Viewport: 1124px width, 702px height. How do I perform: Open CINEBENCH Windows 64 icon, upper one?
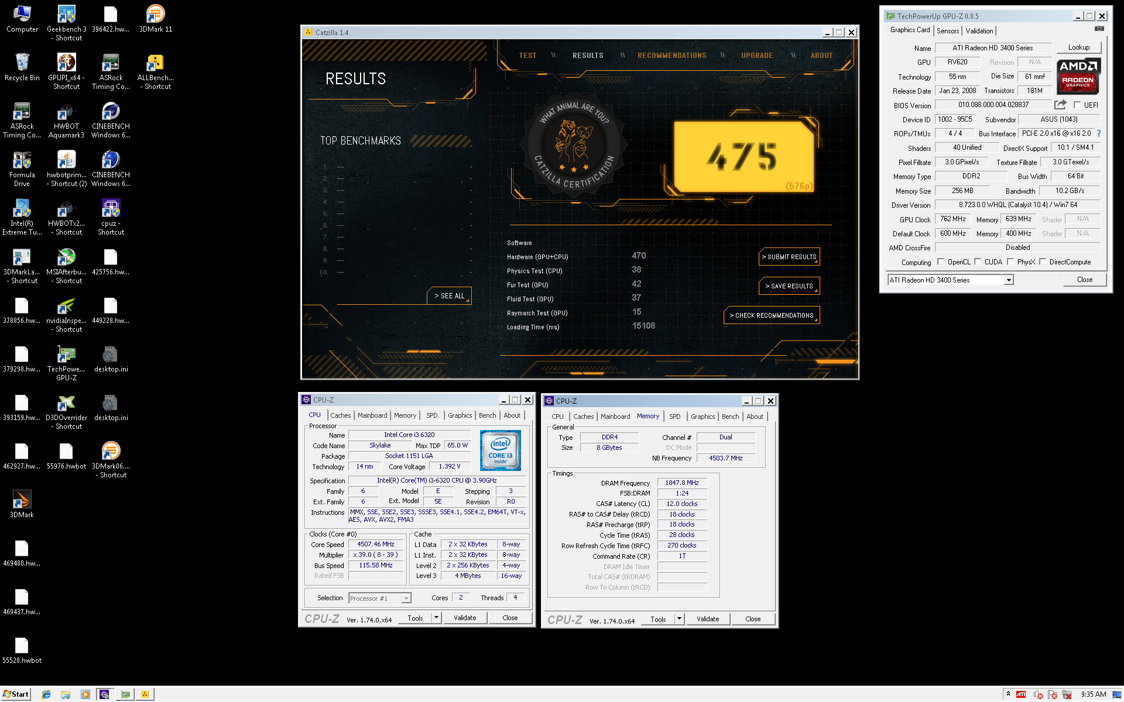click(111, 119)
